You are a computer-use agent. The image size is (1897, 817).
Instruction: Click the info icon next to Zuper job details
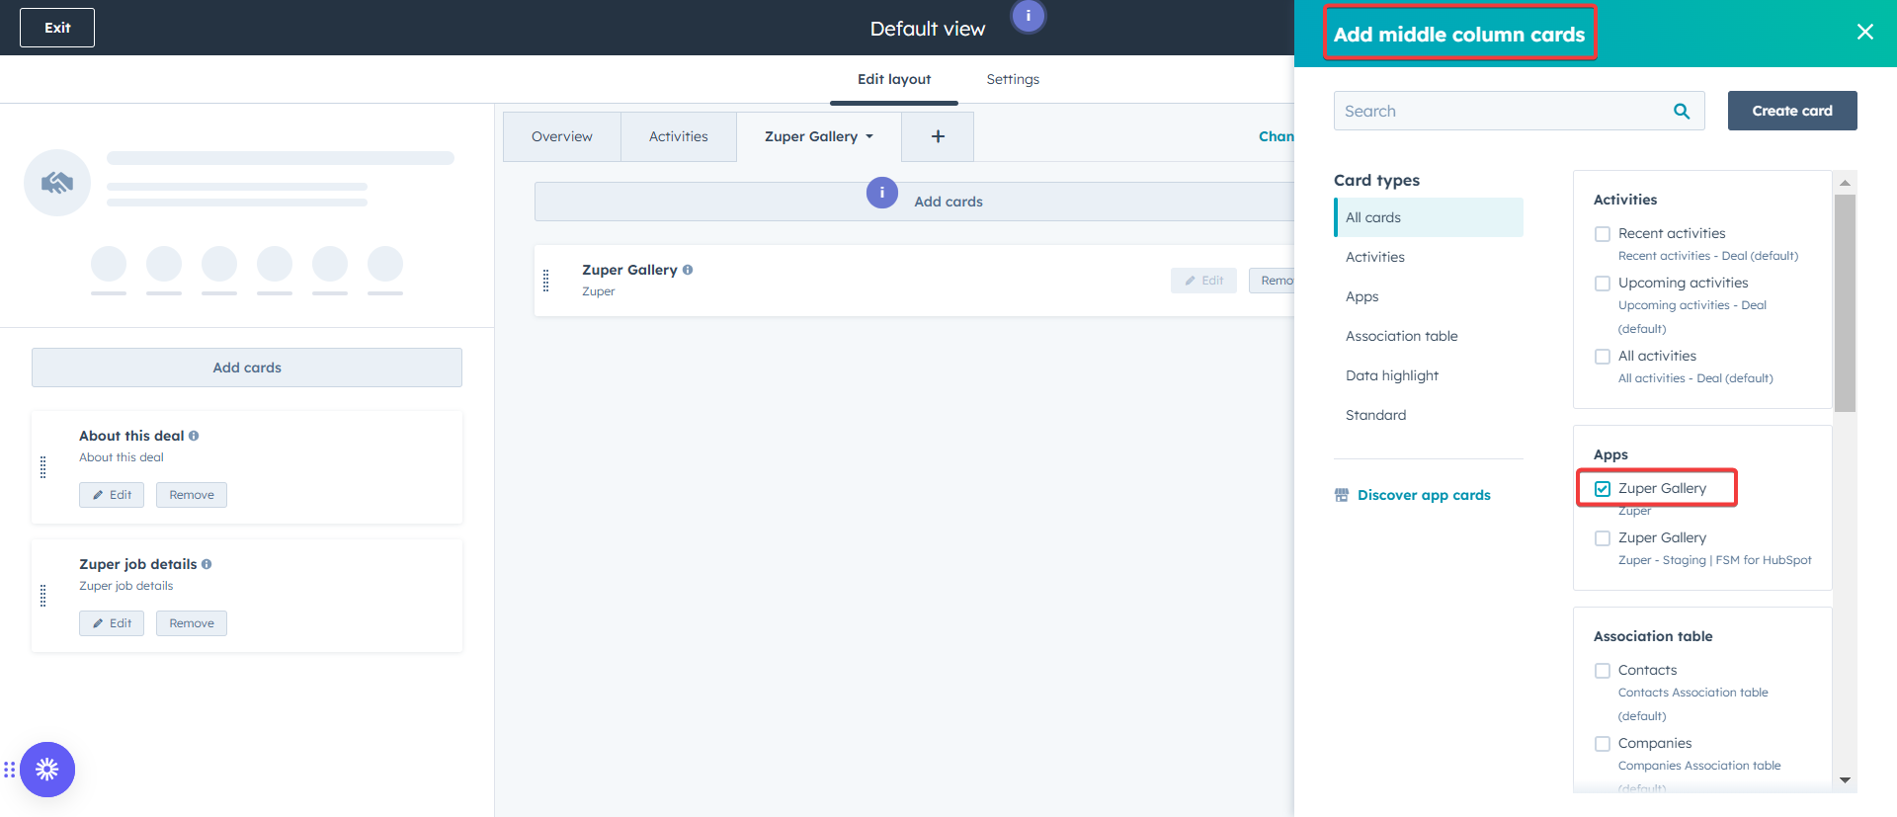pyautogui.click(x=206, y=564)
